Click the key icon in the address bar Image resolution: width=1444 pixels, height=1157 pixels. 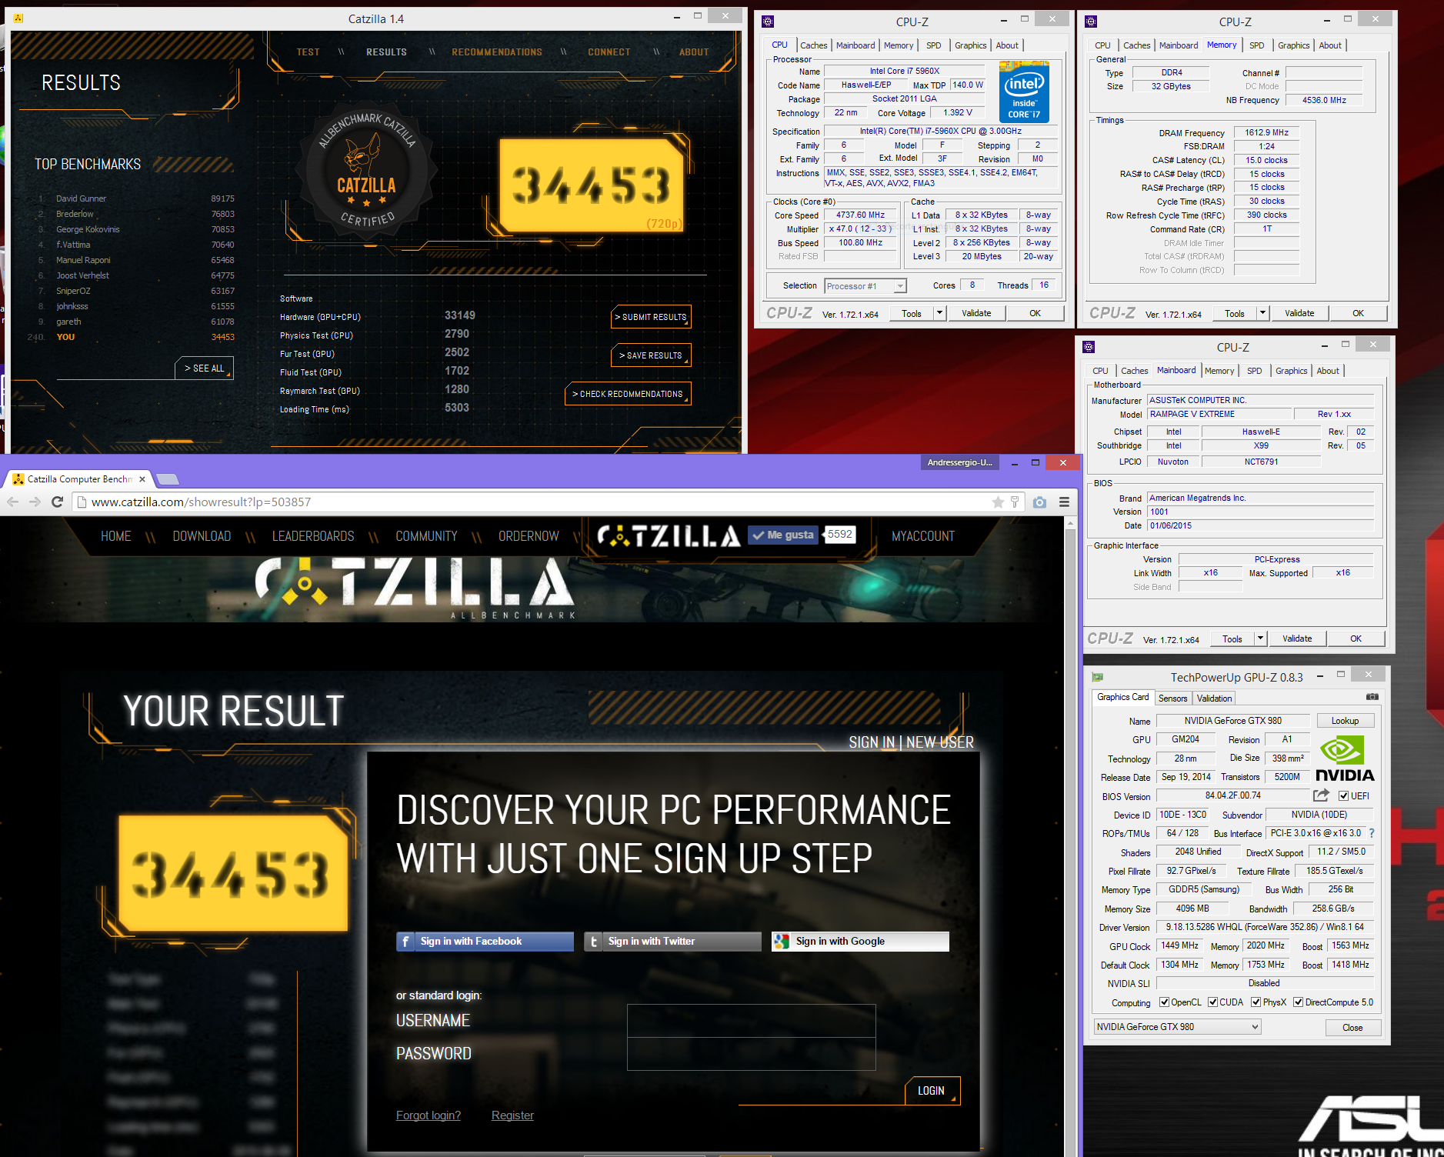tap(1015, 502)
